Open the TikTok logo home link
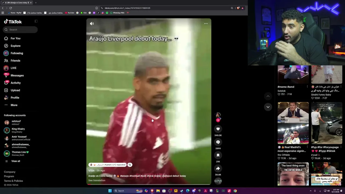The image size is (345, 194). (13, 22)
